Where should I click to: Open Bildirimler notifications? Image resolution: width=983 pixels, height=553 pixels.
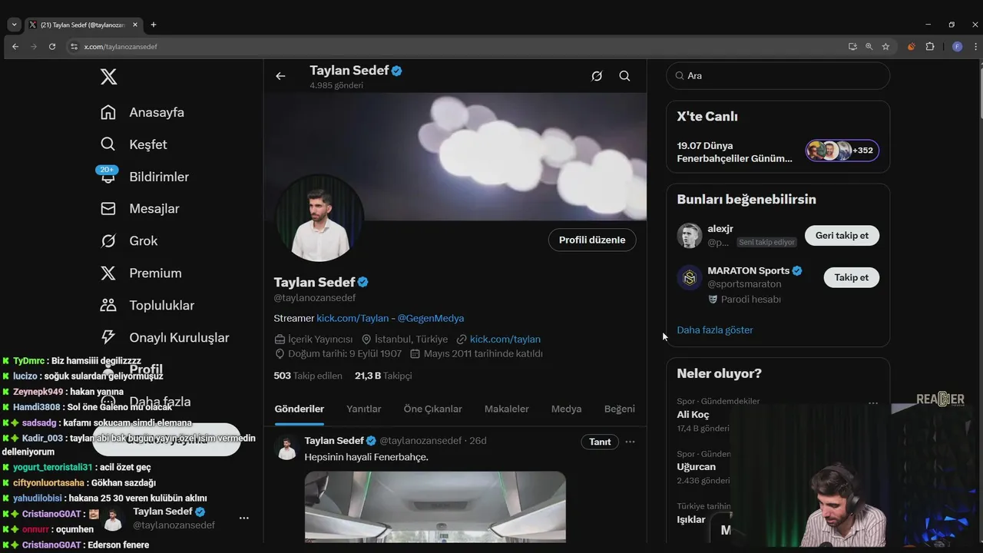point(144,177)
